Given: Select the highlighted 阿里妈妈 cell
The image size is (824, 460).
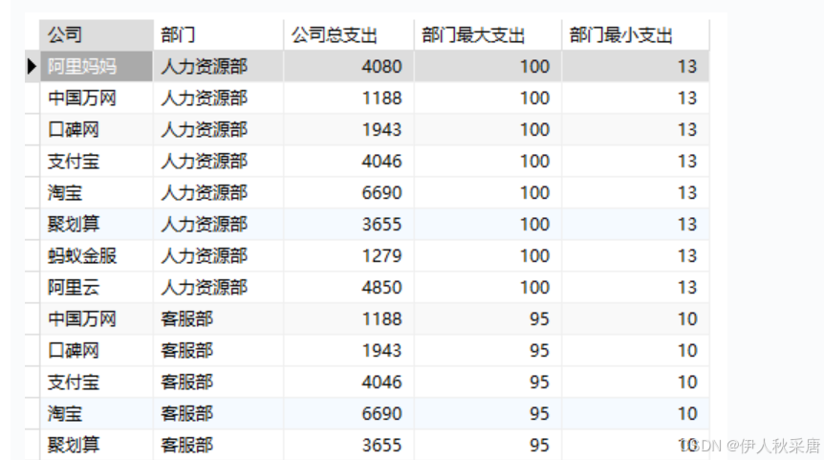Looking at the screenshot, I should coord(97,67).
